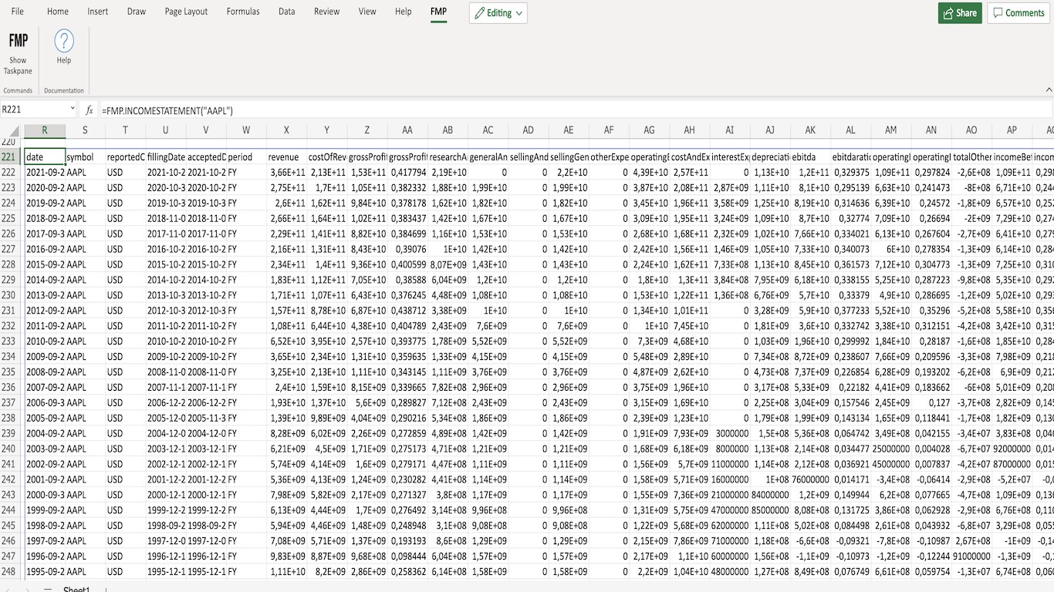Switch to the Page Layout tab
This screenshot has width=1054, height=592.
(x=187, y=12)
